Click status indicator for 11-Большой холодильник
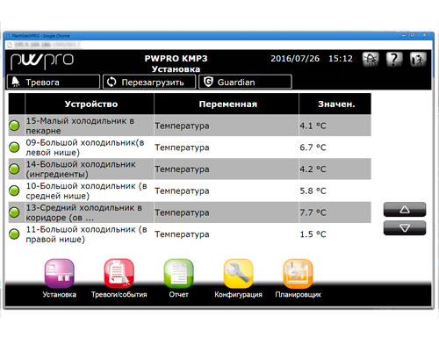Viewport: 439px width, 338px height. coord(14,234)
